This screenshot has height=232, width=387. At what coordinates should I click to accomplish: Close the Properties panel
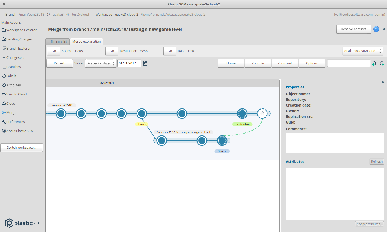pyautogui.click(x=383, y=82)
